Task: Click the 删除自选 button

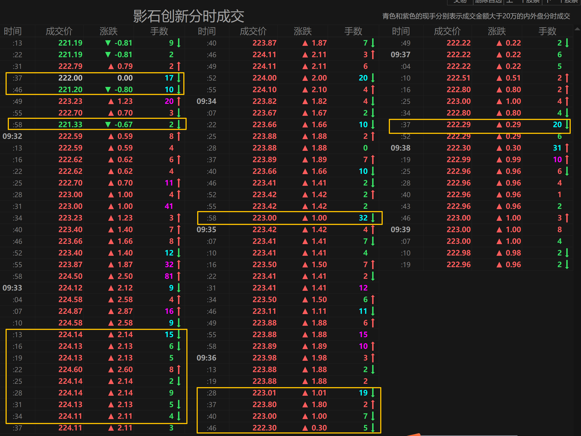Action: 488,2
